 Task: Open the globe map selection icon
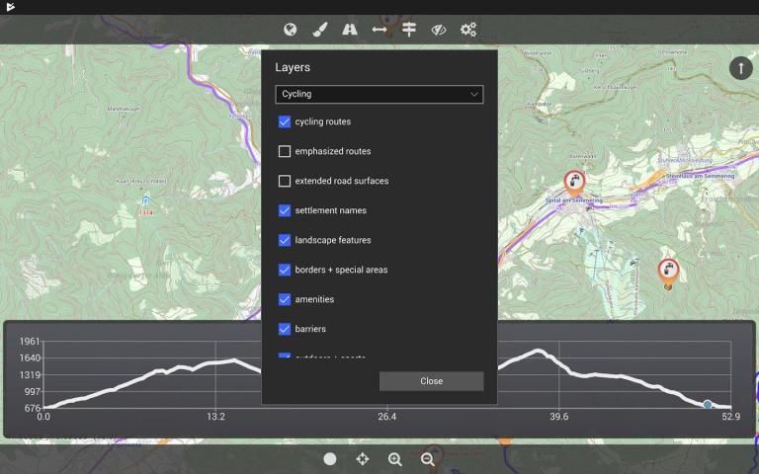pyautogui.click(x=290, y=30)
